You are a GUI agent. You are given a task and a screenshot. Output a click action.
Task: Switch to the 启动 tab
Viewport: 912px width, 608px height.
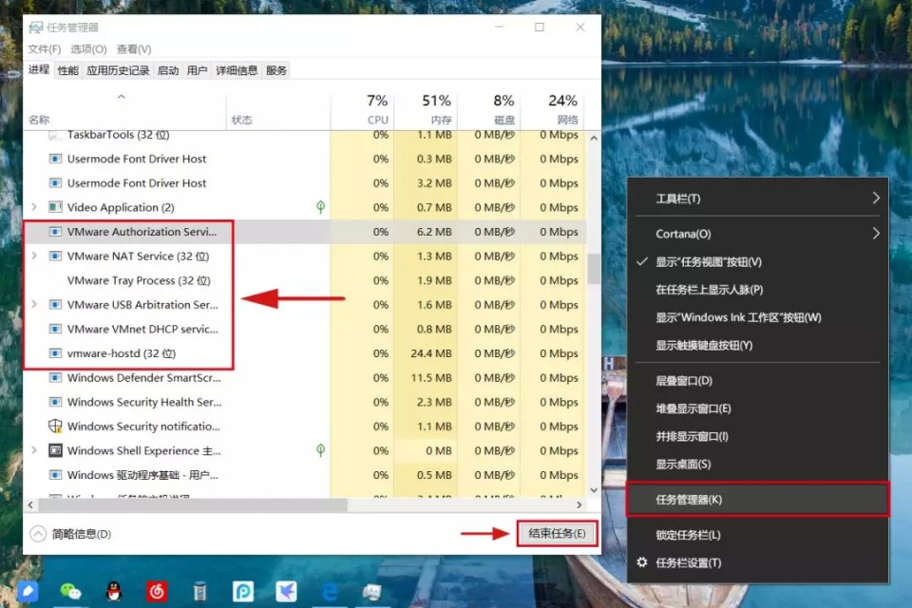[168, 70]
